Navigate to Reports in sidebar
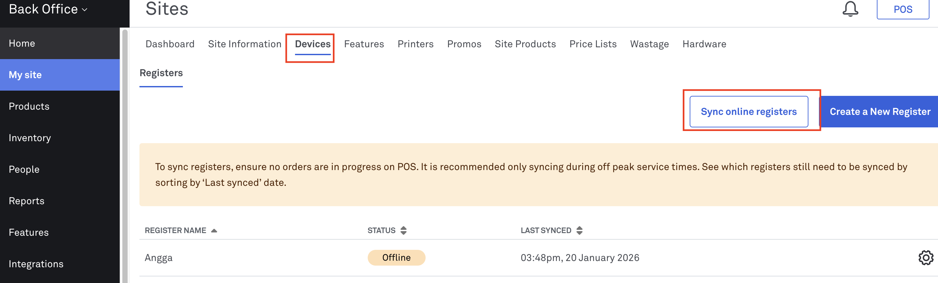This screenshot has width=938, height=283. tap(27, 201)
